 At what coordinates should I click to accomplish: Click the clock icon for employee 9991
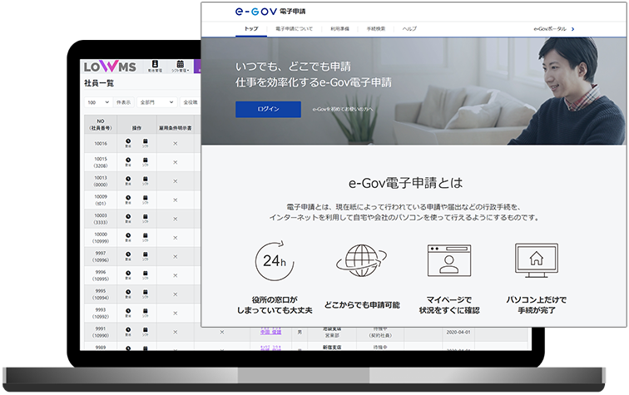pyautogui.click(x=128, y=331)
